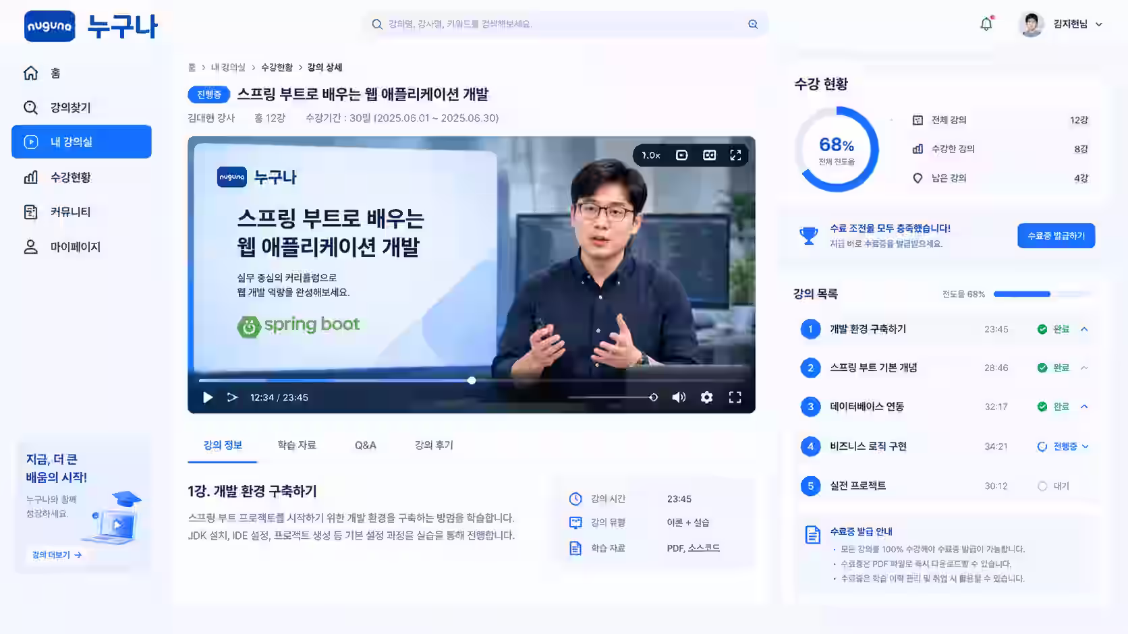This screenshot has height=634, width=1128.
Task: Play the lecture video
Action: [208, 397]
